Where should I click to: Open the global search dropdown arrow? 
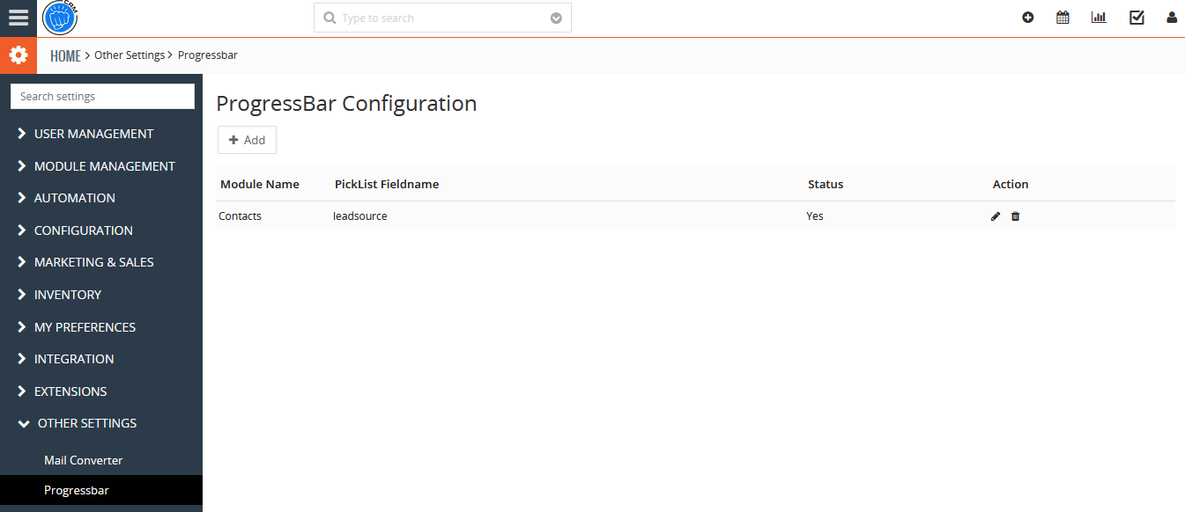coord(556,18)
